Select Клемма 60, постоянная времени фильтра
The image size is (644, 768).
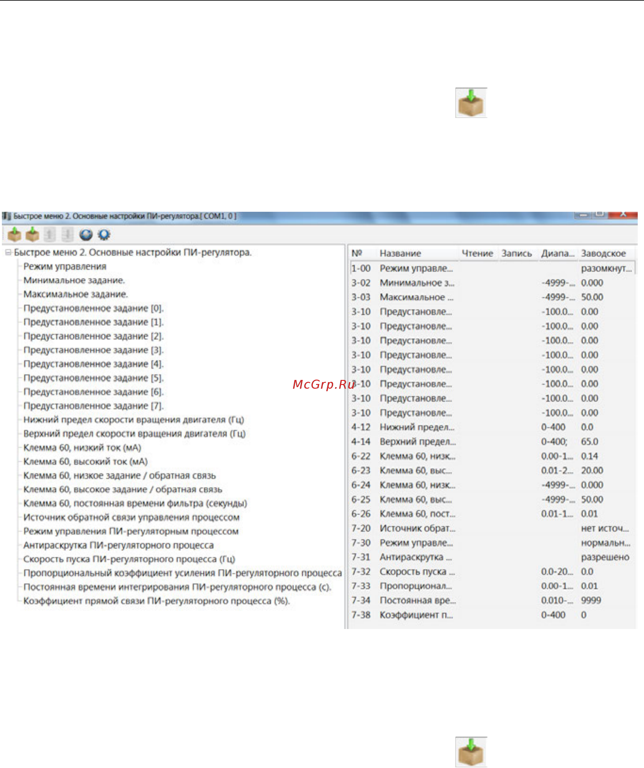click(135, 503)
